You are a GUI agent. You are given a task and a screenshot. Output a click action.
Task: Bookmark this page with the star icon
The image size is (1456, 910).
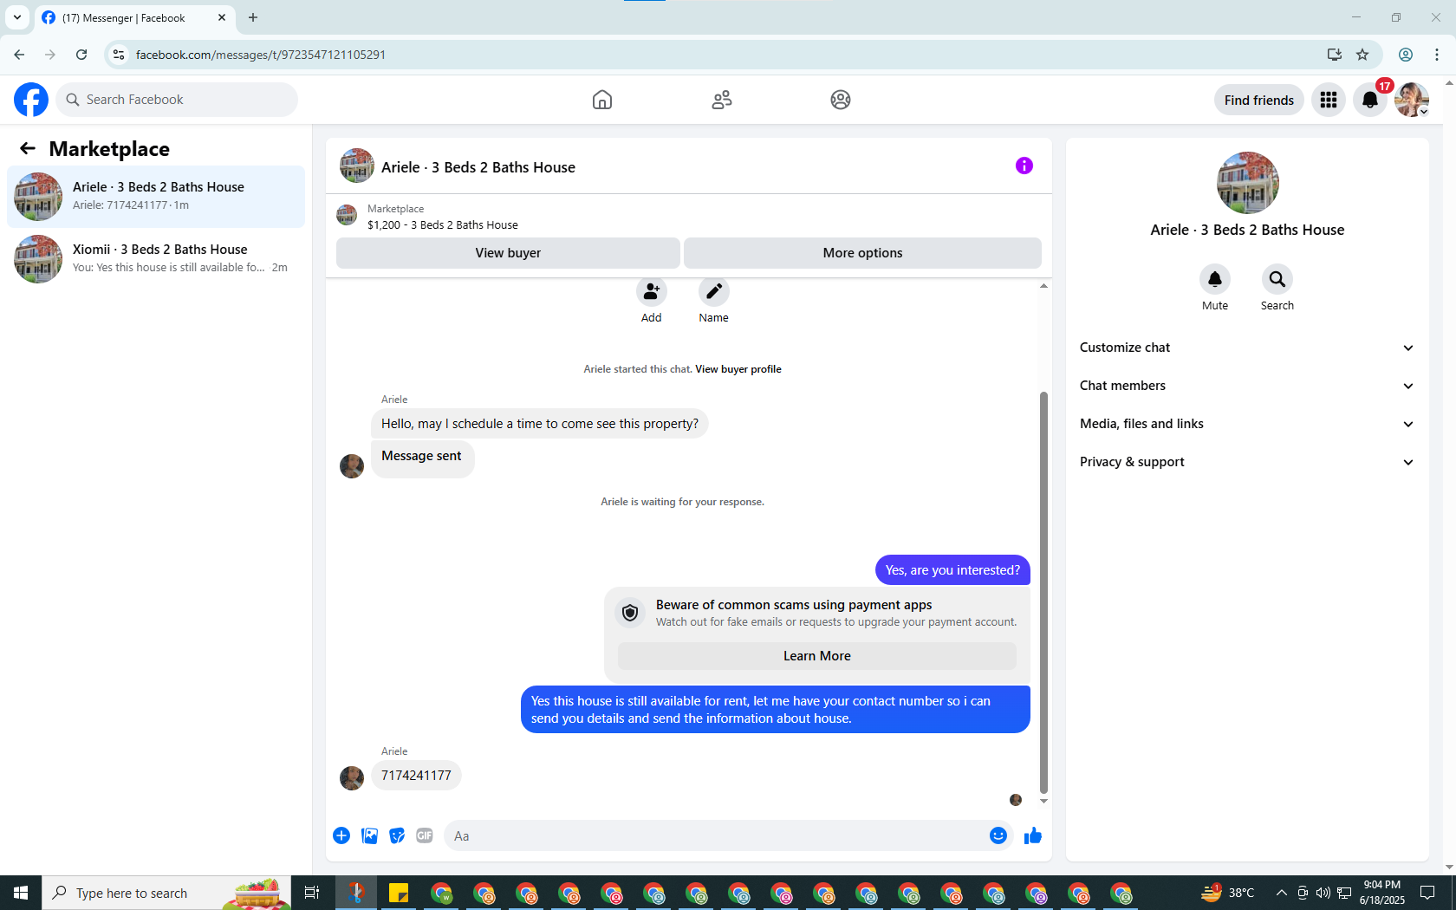1362,55
